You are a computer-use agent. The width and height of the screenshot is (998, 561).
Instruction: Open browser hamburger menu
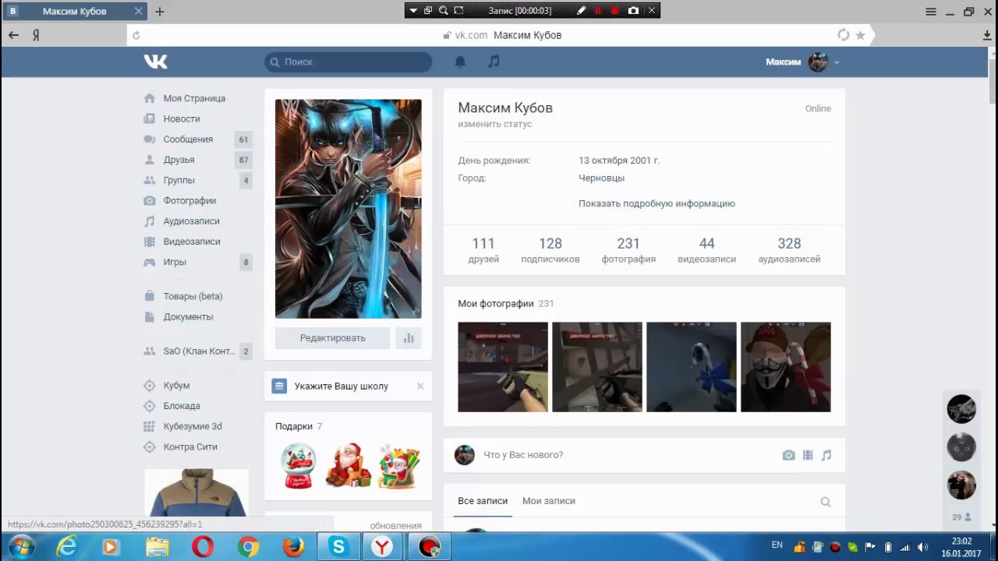point(931,12)
